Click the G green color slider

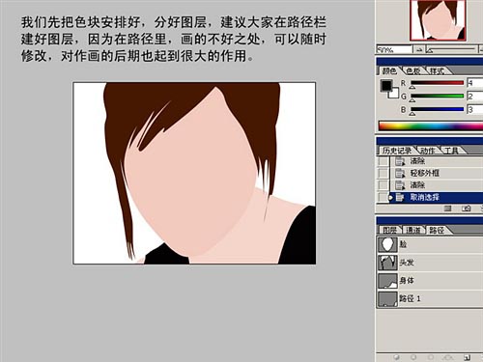tap(437, 96)
